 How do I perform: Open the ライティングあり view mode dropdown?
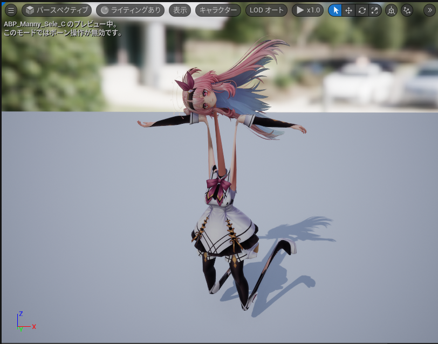[130, 10]
